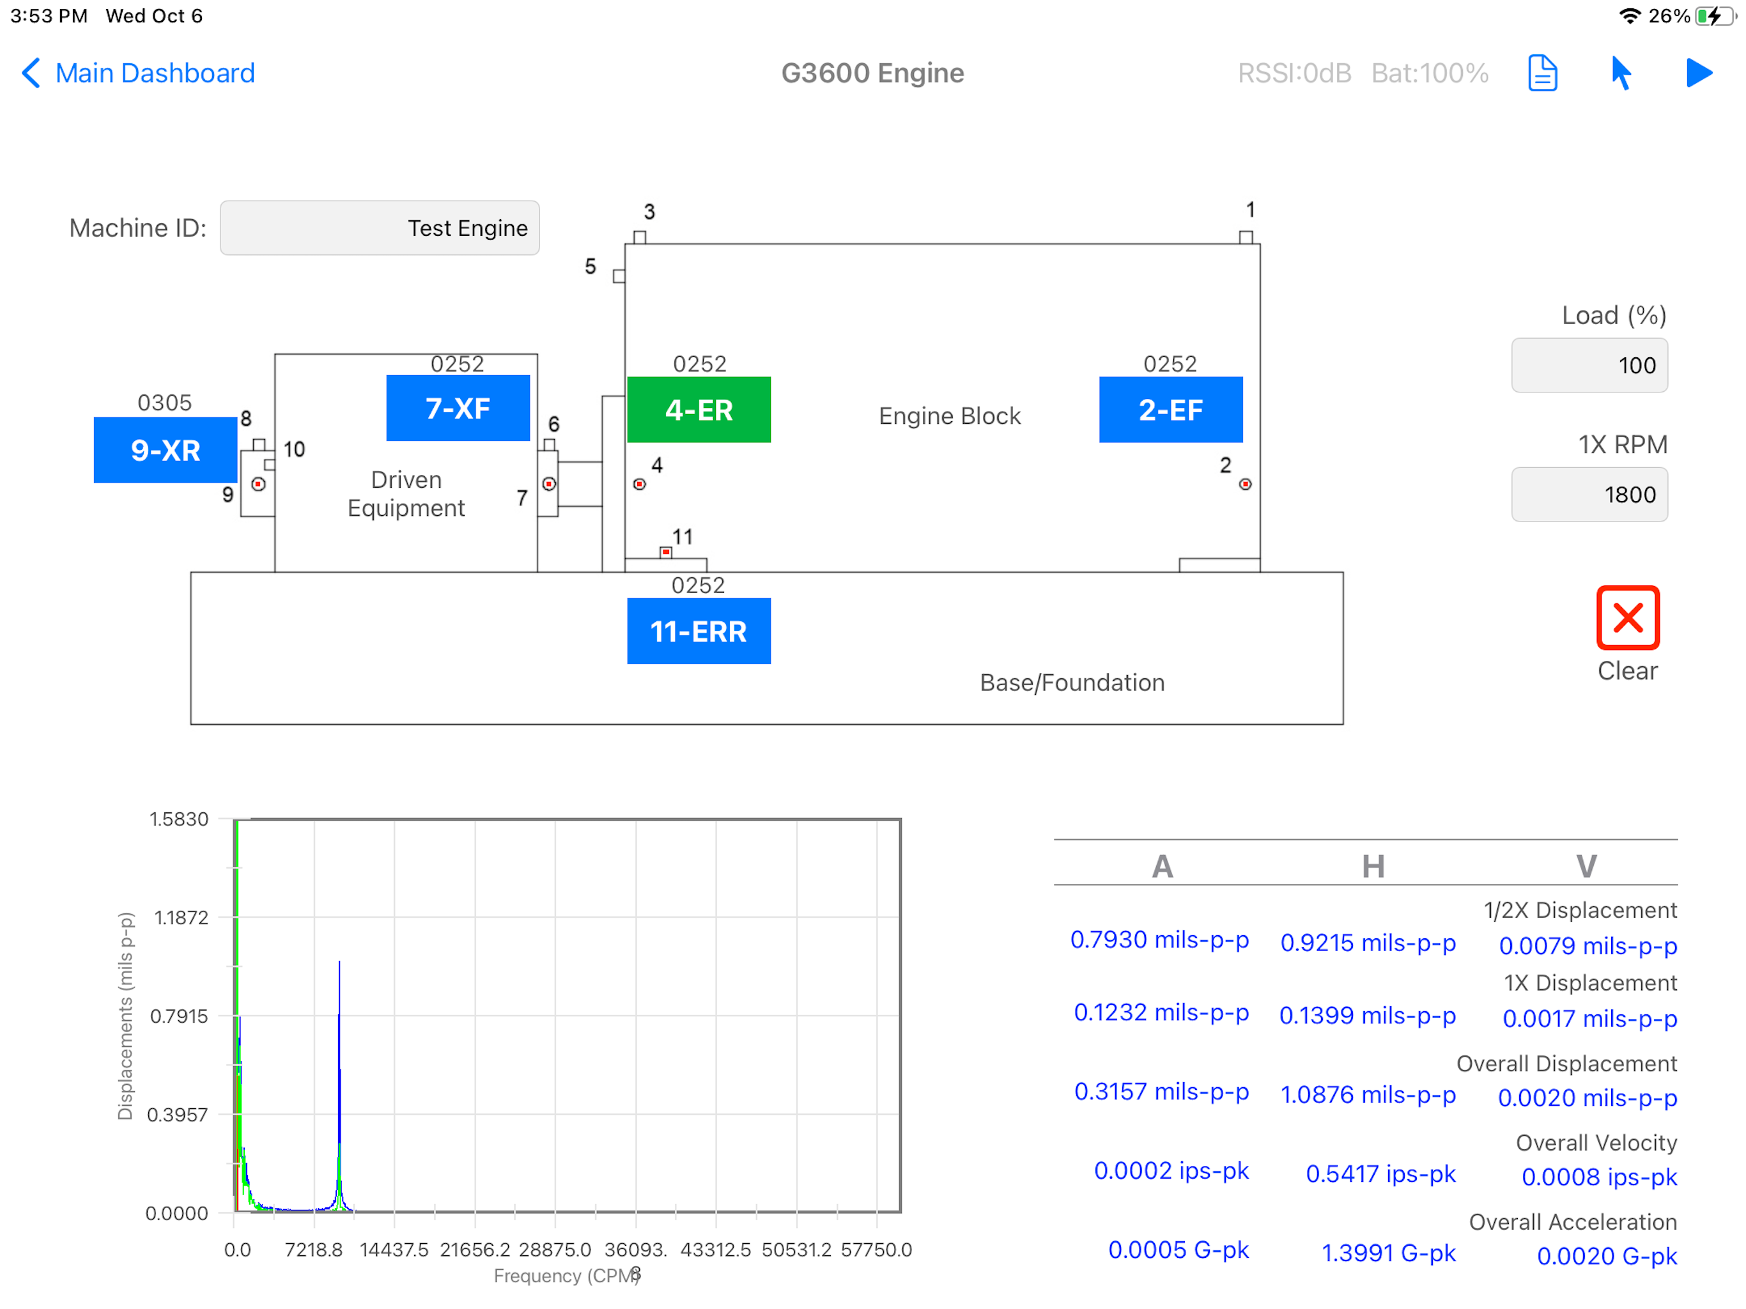1746x1309 pixels.
Task: Choose the 7-XF measurement location
Action: point(458,408)
